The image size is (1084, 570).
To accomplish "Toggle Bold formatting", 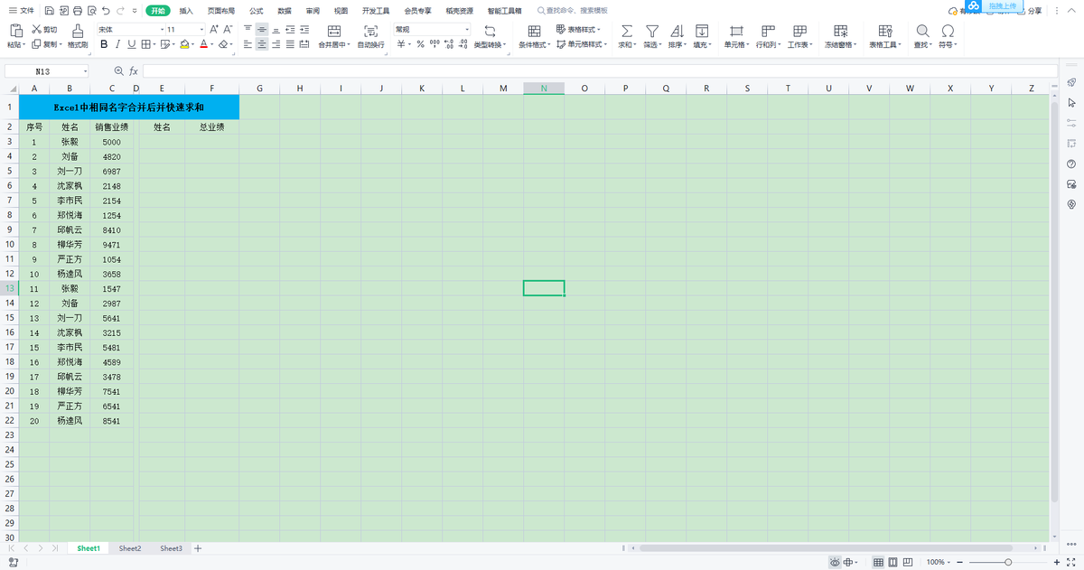I will (105, 44).
